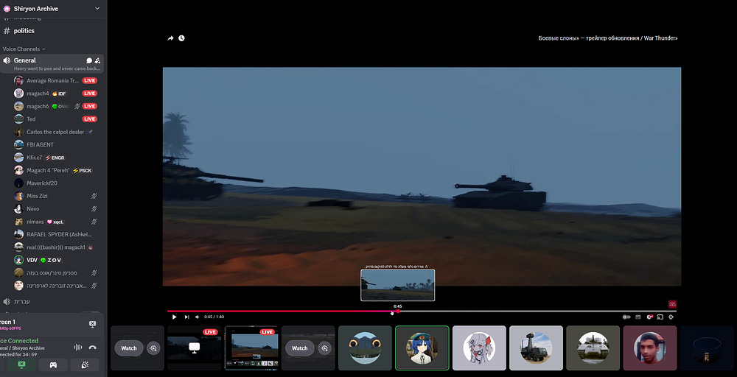Disconnect from the voice channel
This screenshot has height=377, width=737.
(93, 348)
